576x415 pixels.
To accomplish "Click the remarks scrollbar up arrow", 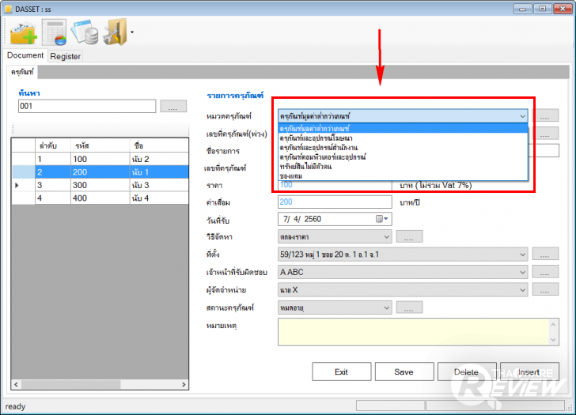I will click(553, 325).
